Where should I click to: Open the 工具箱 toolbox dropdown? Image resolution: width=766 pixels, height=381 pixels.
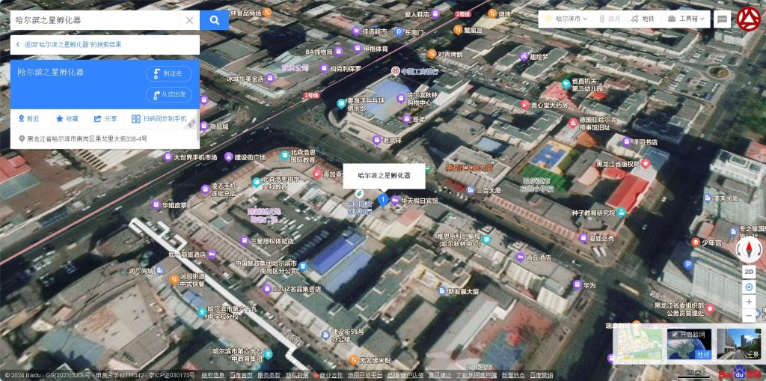tap(687, 19)
